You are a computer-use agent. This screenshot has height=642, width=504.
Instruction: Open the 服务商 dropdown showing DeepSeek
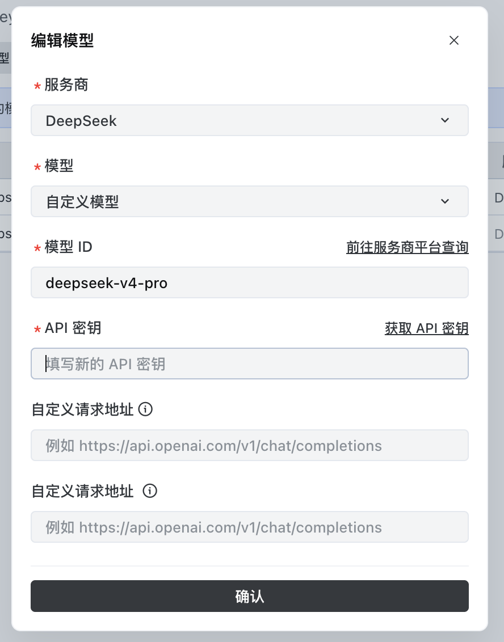tap(250, 120)
